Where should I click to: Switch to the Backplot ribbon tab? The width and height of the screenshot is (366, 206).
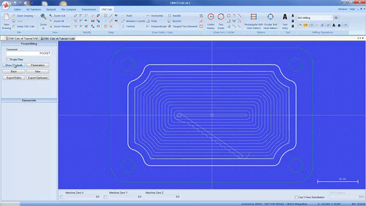[x=51, y=10]
